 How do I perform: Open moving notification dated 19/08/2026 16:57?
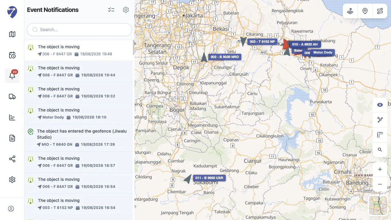pos(79,162)
